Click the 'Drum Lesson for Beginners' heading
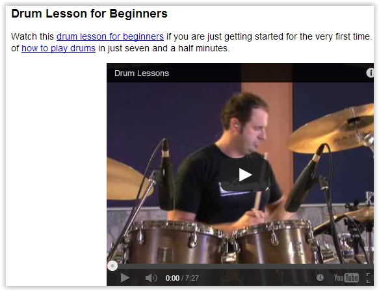Screen dimensions: 379x291 pos(89,14)
